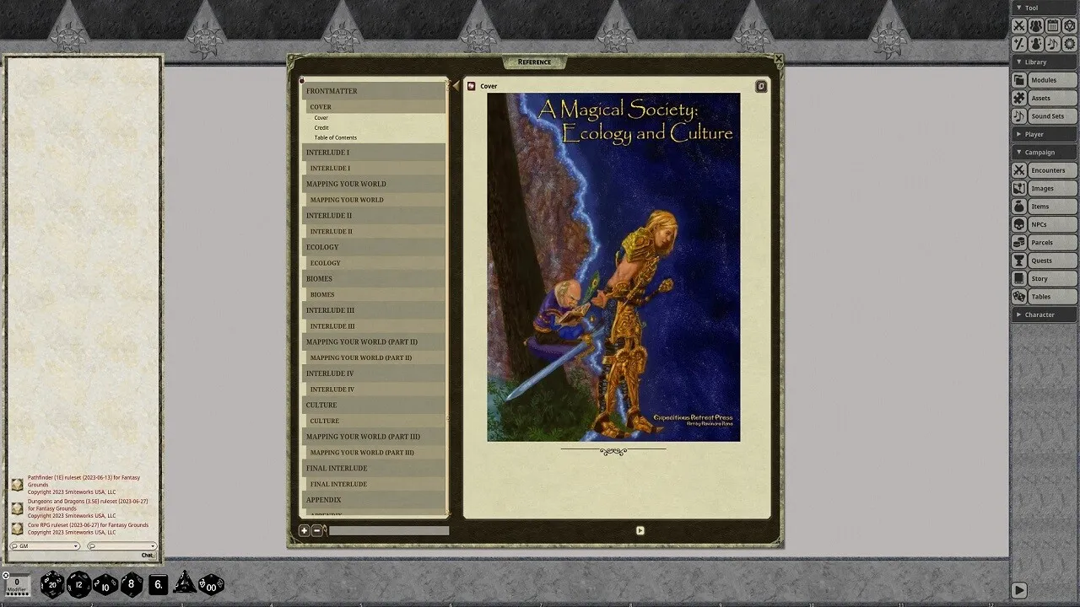
Task: Pick up the d12 die
Action: click(78, 584)
